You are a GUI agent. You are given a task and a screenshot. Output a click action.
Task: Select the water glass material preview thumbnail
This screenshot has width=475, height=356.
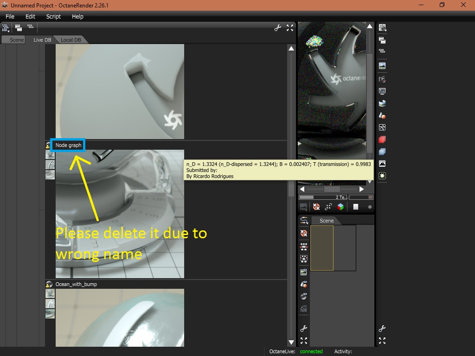120,214
